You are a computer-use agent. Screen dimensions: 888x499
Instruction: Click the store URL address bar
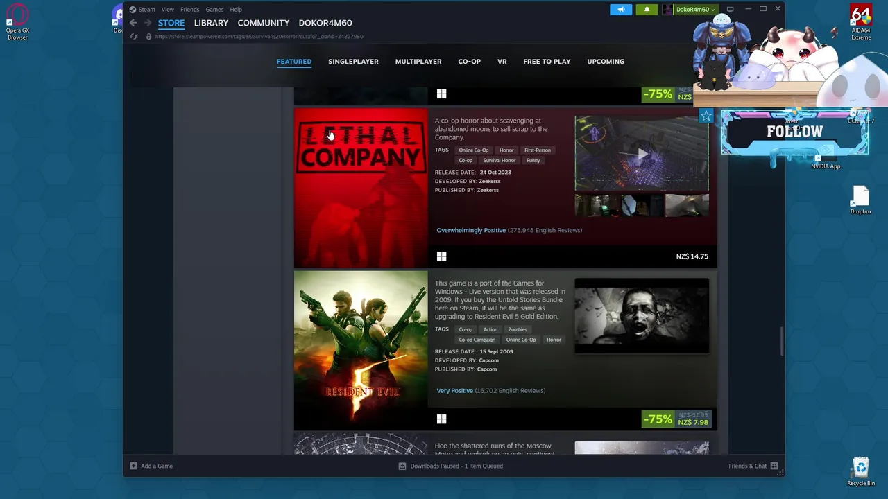[259, 36]
